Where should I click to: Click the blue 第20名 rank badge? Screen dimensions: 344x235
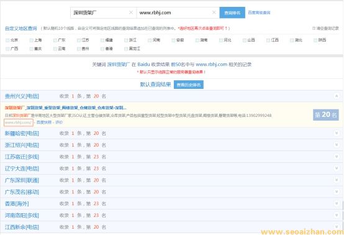pos(326,114)
